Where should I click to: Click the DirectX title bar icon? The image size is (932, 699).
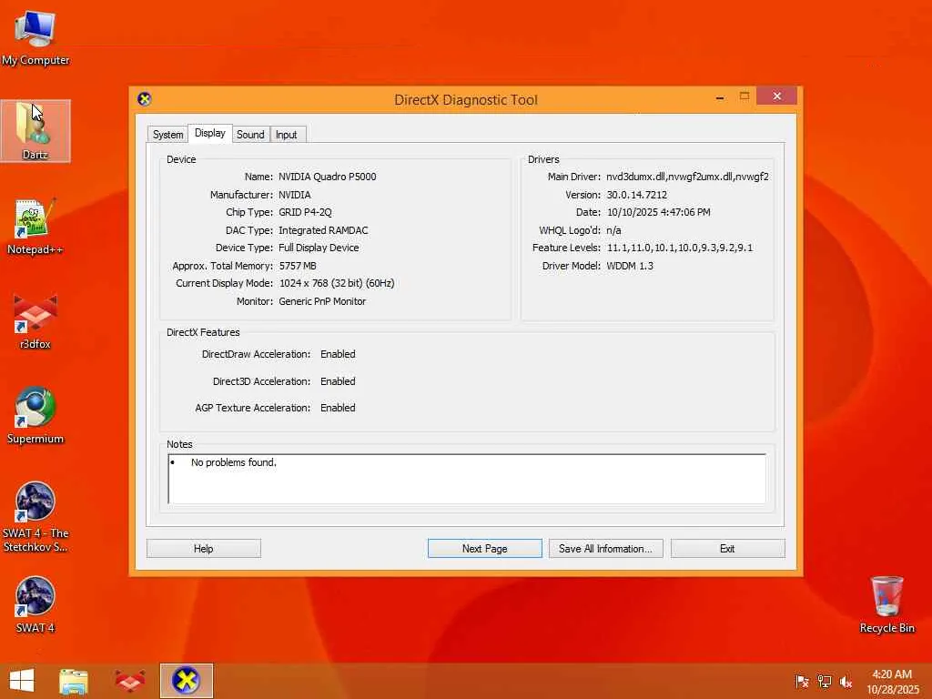[144, 98]
